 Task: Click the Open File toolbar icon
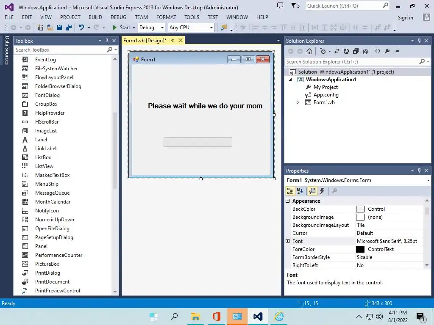[x=50, y=28]
